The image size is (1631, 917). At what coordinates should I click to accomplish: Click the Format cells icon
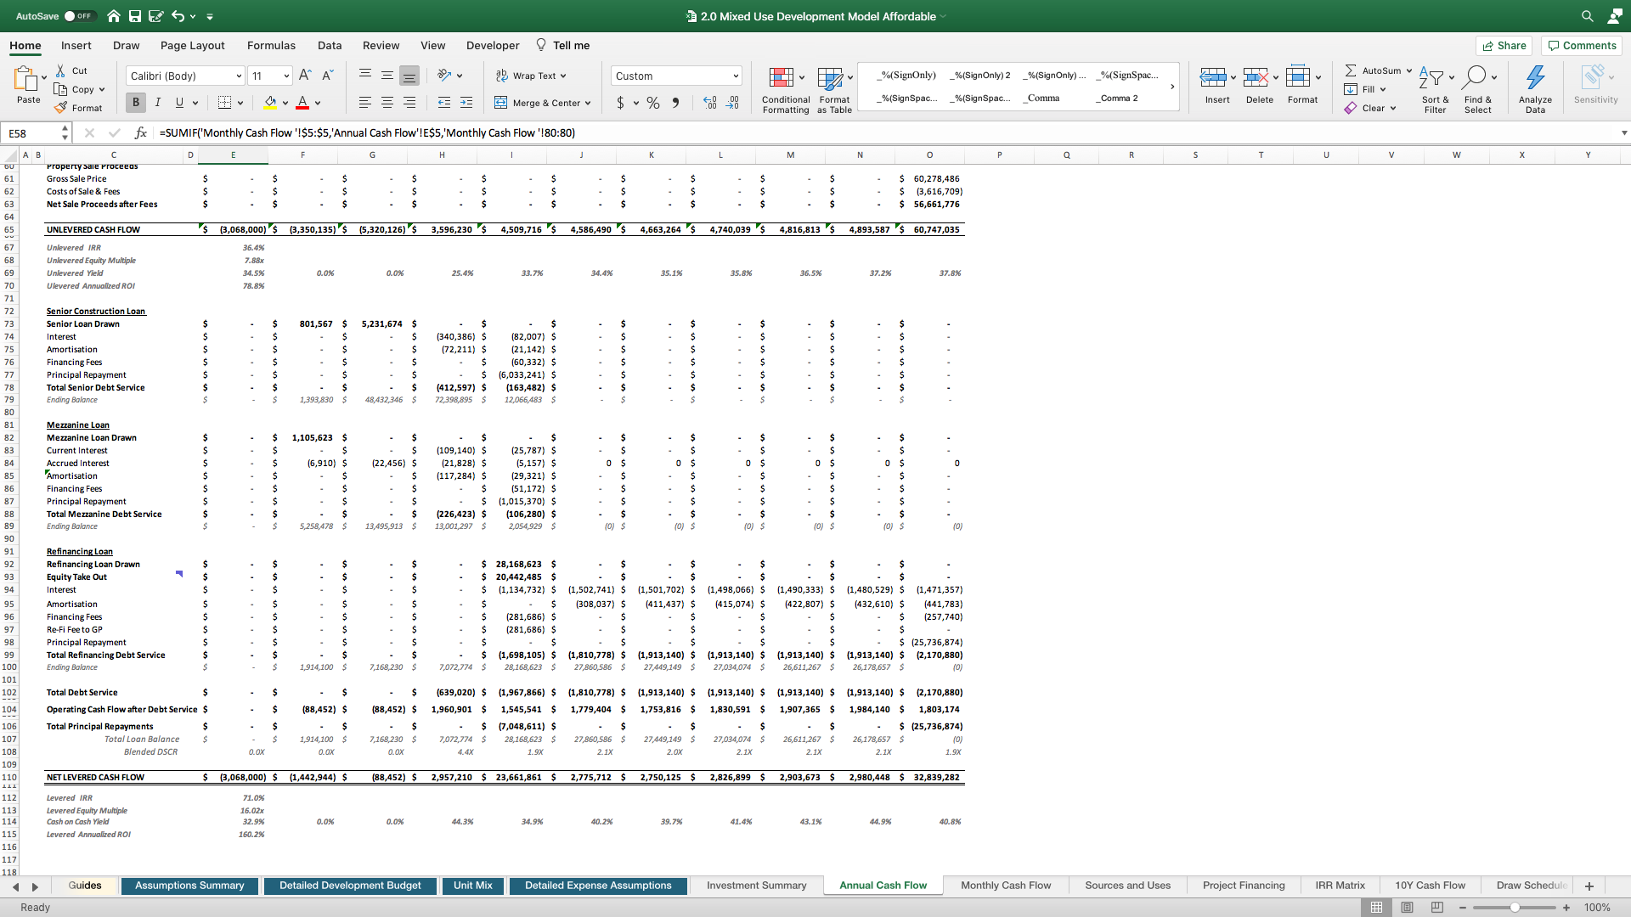[x=1298, y=76]
